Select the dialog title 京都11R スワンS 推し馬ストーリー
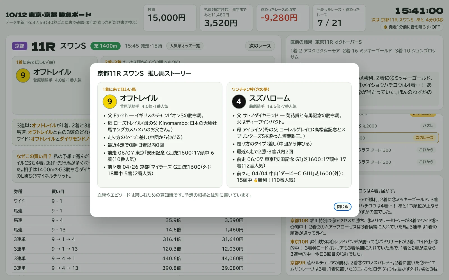The image size is (449, 280). tap(144, 74)
